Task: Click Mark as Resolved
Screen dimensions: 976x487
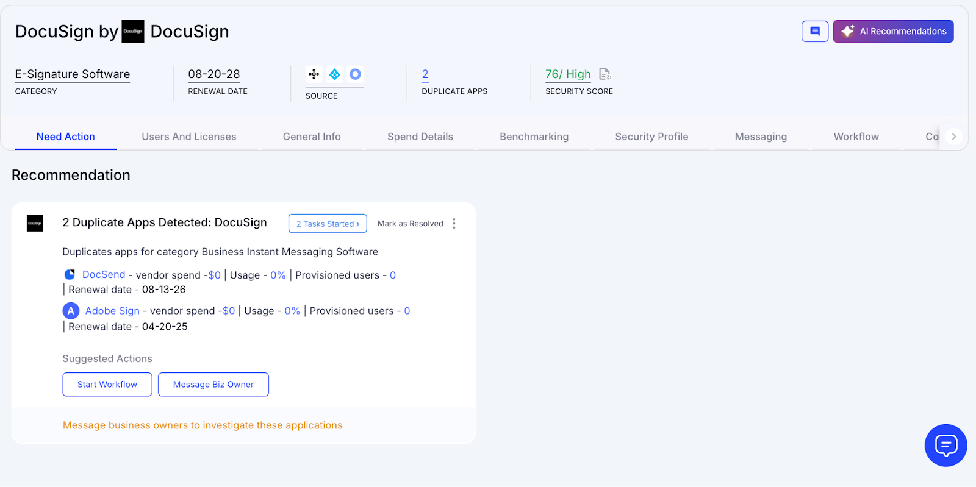Action: [x=411, y=224]
